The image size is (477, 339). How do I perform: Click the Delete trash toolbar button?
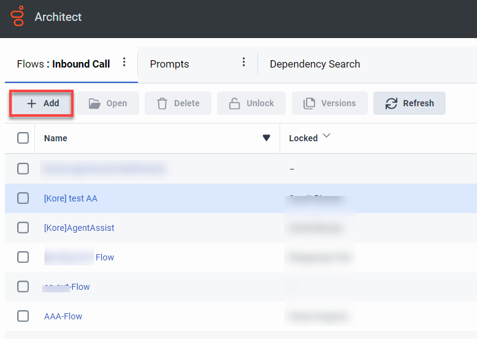click(x=178, y=103)
